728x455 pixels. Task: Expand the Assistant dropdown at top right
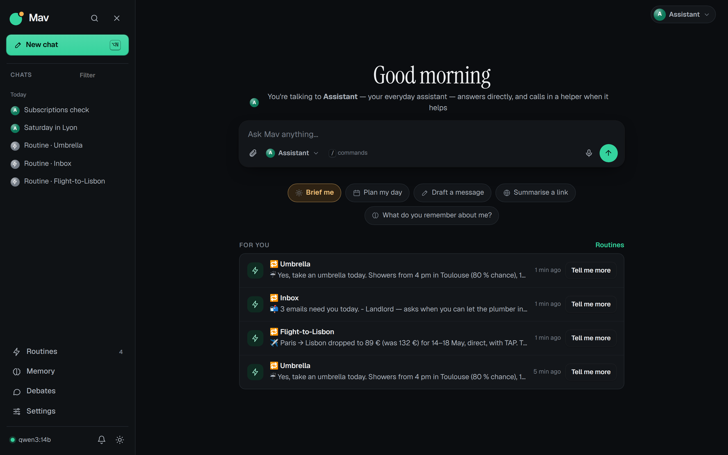point(682,15)
